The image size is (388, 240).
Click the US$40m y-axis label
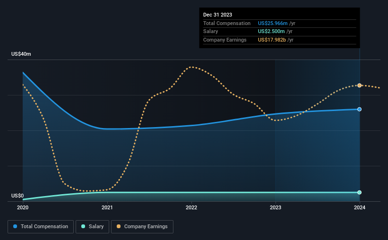(21, 54)
